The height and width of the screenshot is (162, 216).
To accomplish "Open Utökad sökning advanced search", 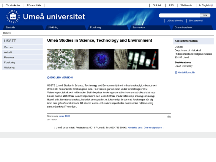I will click(175, 21).
